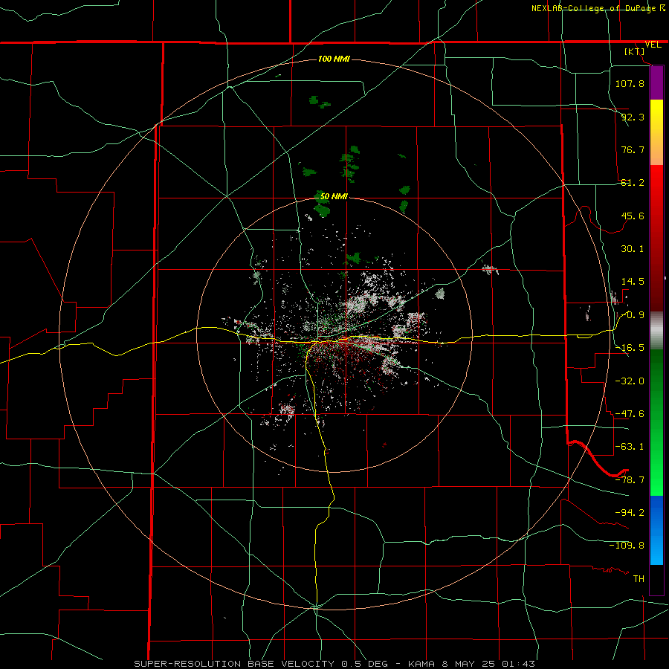This screenshot has height=669, width=669.
Task: Click the -63.1 velocity scale value
Action: tap(630, 447)
